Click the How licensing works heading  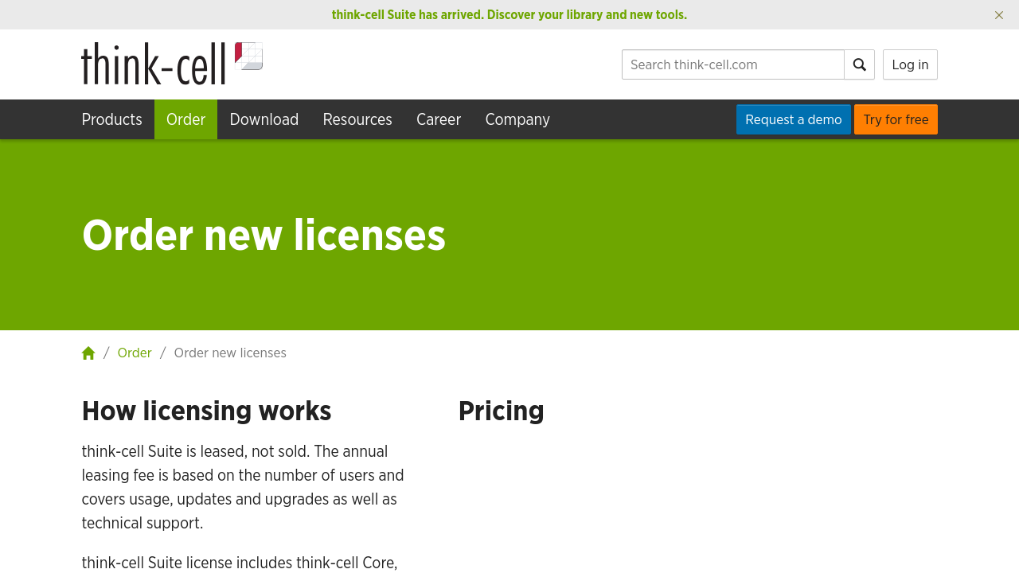[x=206, y=411]
